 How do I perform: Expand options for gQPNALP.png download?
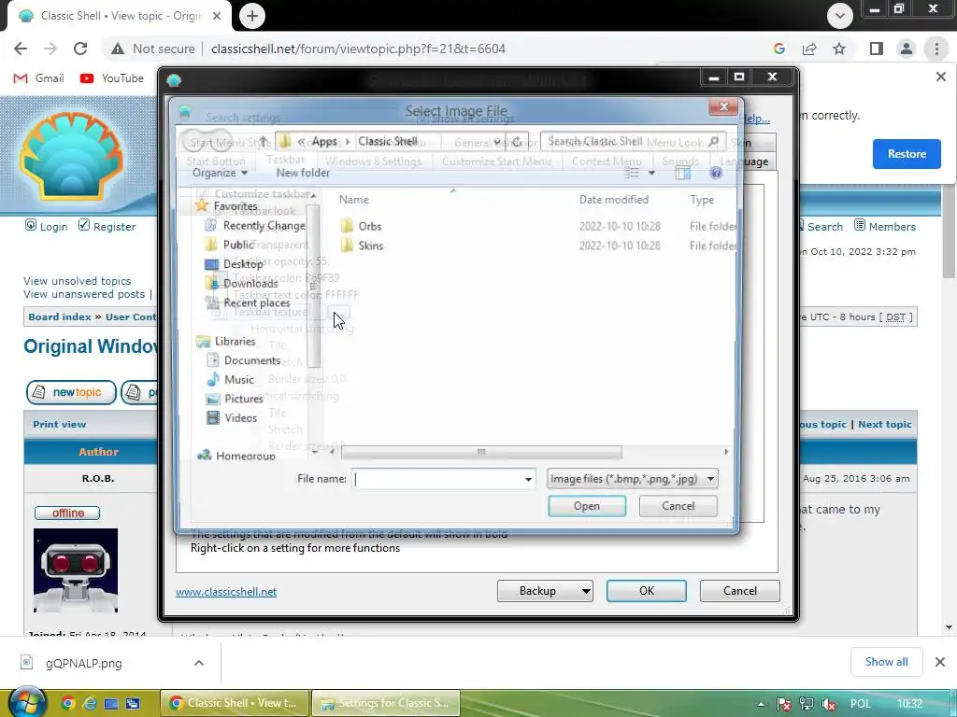[199, 663]
